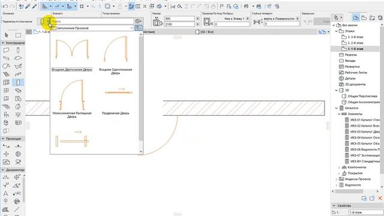Screen dimensions: 384x216
Task: Switch to the 3D / Все tab
Action: pos(205,32)
